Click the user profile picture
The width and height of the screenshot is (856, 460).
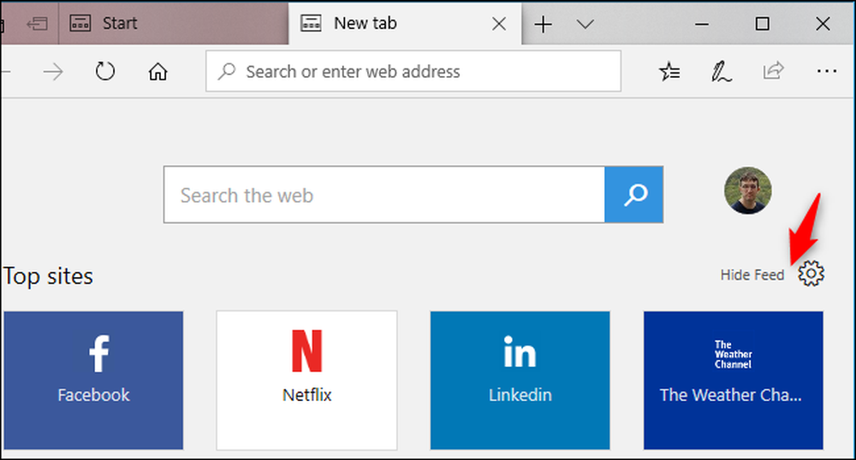pos(748,190)
